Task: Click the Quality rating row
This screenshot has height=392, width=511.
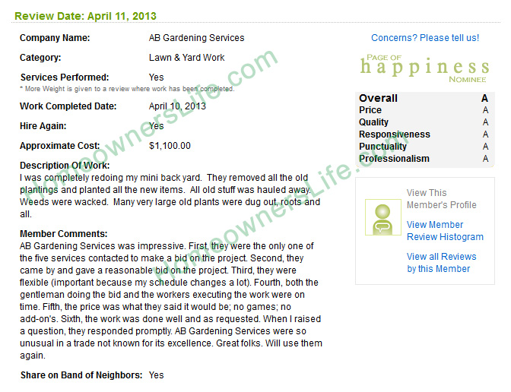Action: point(424,122)
